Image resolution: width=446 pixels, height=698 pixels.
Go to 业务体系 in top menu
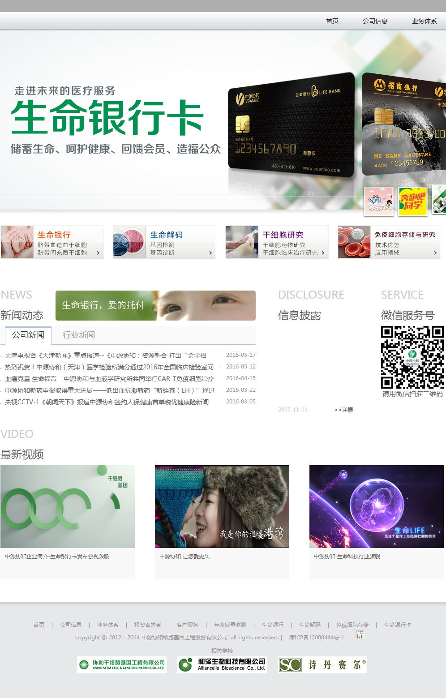point(424,21)
